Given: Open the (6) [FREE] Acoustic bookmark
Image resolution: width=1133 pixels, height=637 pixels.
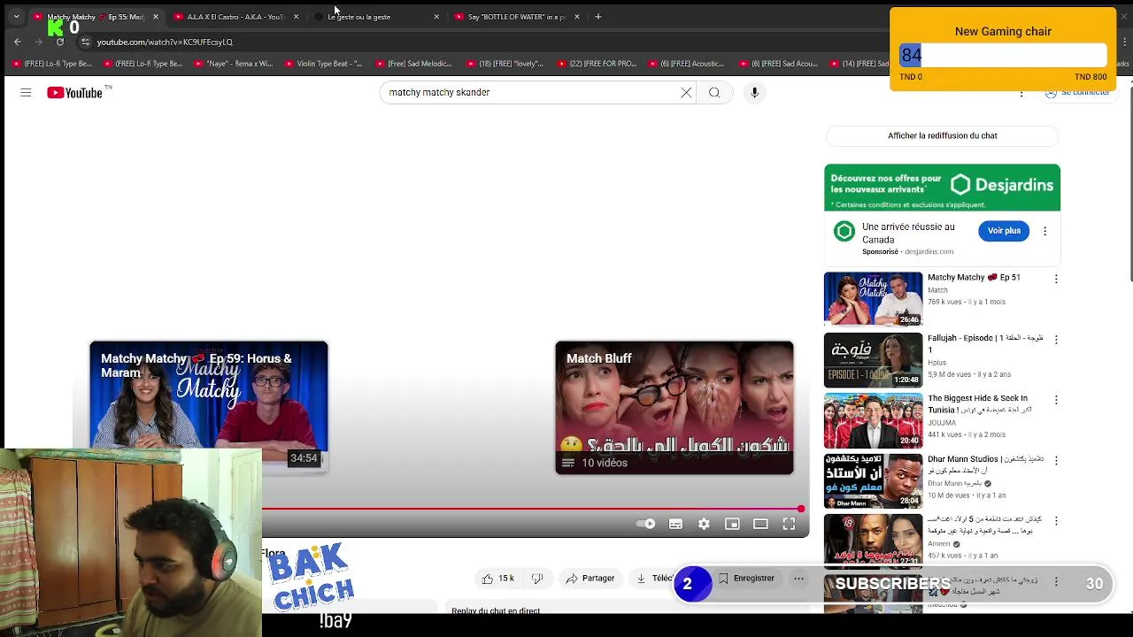Looking at the screenshot, I should pos(686,64).
